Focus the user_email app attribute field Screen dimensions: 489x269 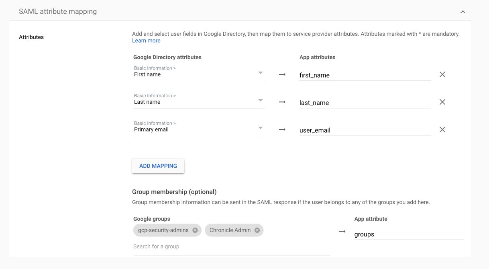pos(365,130)
